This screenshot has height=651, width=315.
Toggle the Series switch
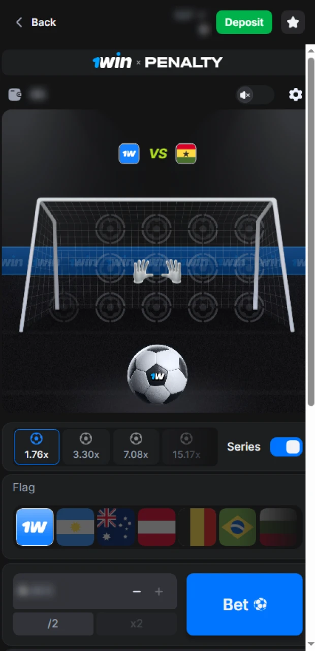tap(286, 447)
